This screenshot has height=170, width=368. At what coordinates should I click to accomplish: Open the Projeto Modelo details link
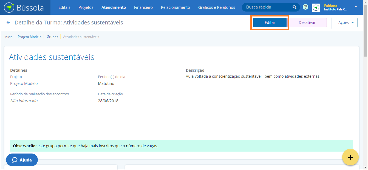pyautogui.click(x=24, y=83)
